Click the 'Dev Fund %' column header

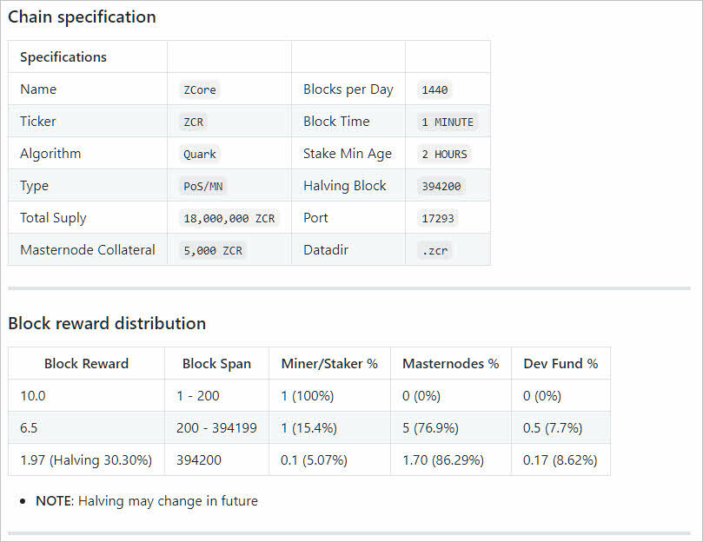pyautogui.click(x=560, y=364)
